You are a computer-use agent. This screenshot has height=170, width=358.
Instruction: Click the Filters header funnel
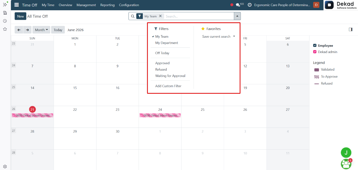click(156, 29)
